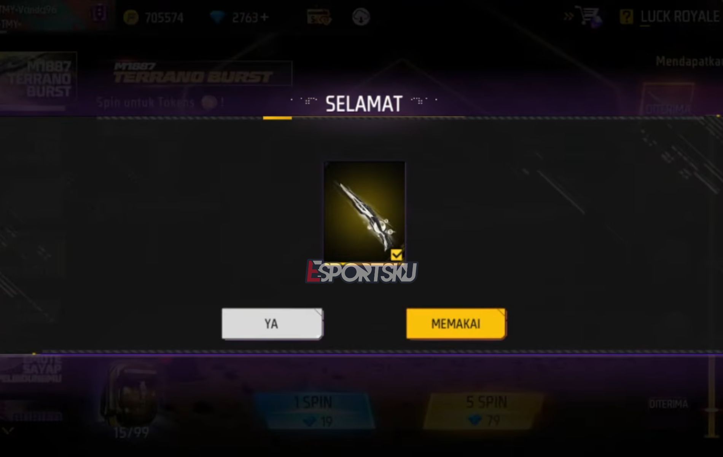Click the diamond gem currency icon
The image size is (723, 457).
point(218,18)
